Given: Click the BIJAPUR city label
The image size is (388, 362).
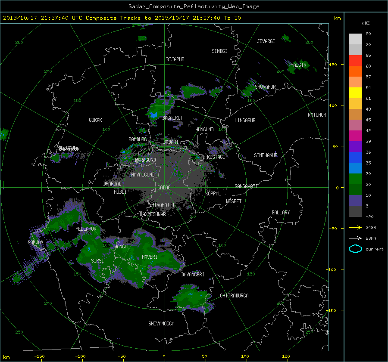Looking at the screenshot, I should [x=175, y=59].
